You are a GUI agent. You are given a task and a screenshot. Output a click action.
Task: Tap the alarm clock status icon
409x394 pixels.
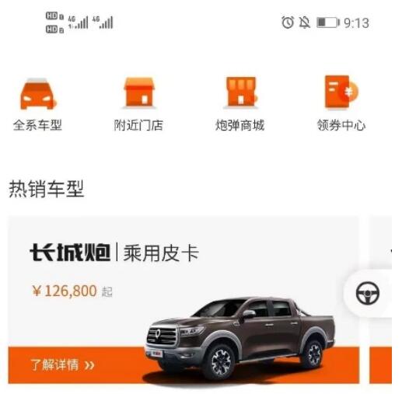(288, 23)
